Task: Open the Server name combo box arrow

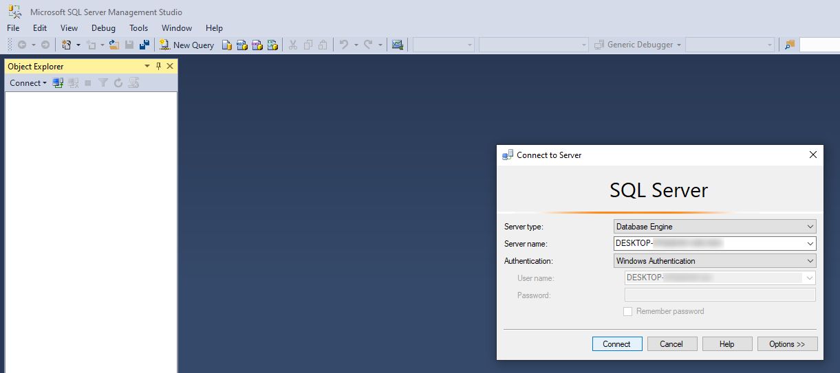Action: click(x=810, y=243)
